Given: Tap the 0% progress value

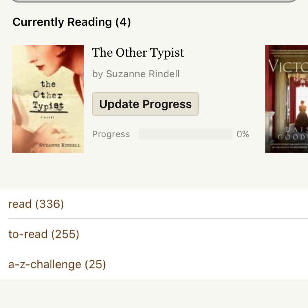Looking at the screenshot, I should pos(243,134).
